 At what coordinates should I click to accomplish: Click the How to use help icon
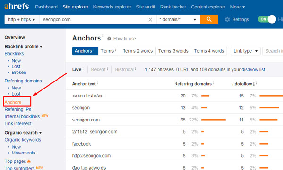(109, 39)
